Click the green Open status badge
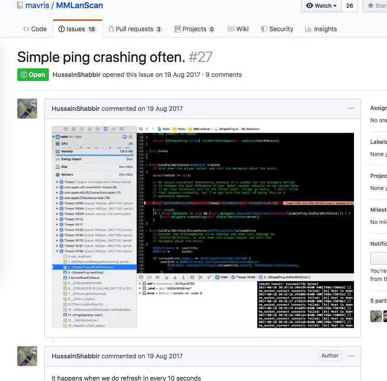 (33, 75)
